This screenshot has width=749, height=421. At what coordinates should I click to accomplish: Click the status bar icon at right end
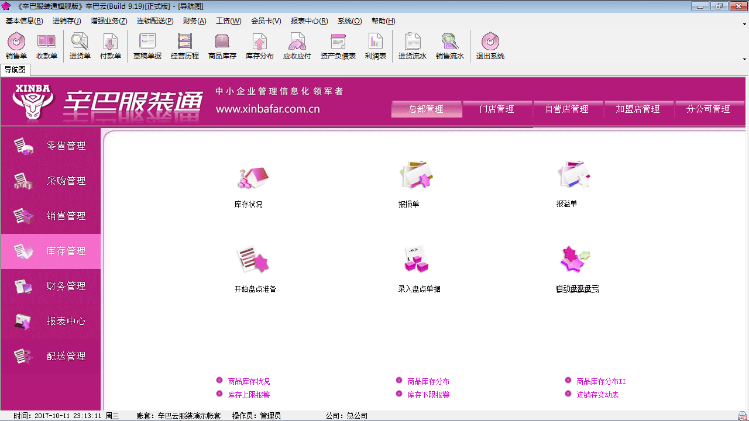[x=742, y=416]
